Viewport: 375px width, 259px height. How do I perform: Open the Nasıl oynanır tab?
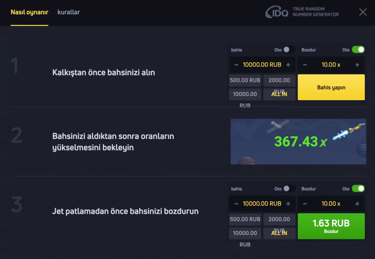pyautogui.click(x=29, y=12)
